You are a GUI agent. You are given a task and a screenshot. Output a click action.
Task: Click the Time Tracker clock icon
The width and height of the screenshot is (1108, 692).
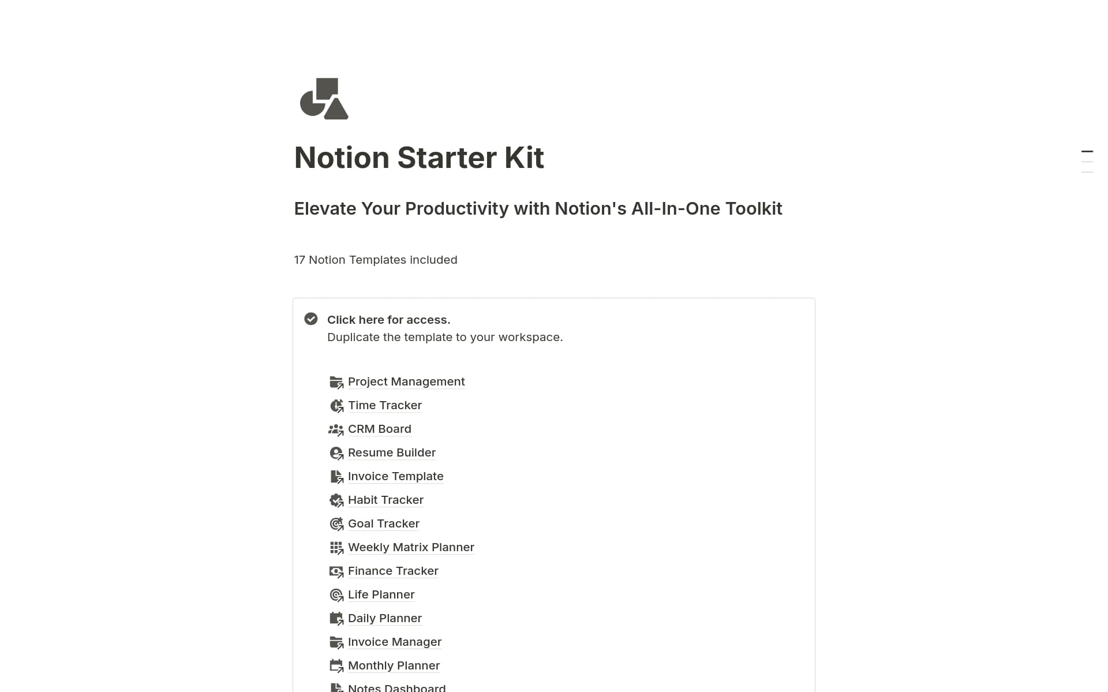pyautogui.click(x=336, y=405)
